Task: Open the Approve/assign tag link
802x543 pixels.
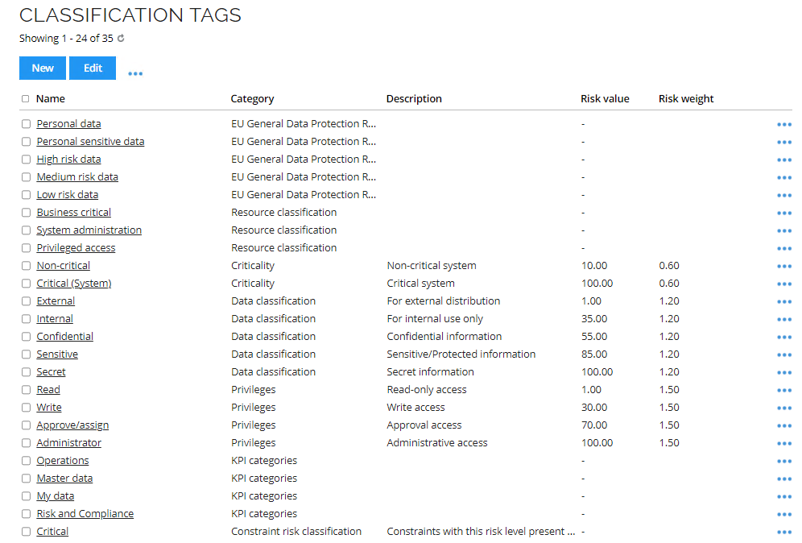Action: point(72,425)
